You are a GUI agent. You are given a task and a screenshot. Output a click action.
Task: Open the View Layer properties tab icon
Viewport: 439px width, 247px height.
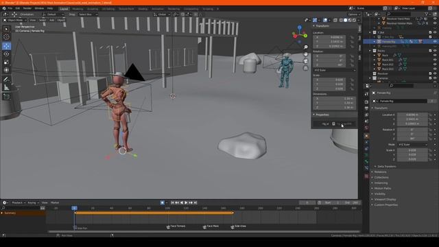pyautogui.click(x=366, y=115)
